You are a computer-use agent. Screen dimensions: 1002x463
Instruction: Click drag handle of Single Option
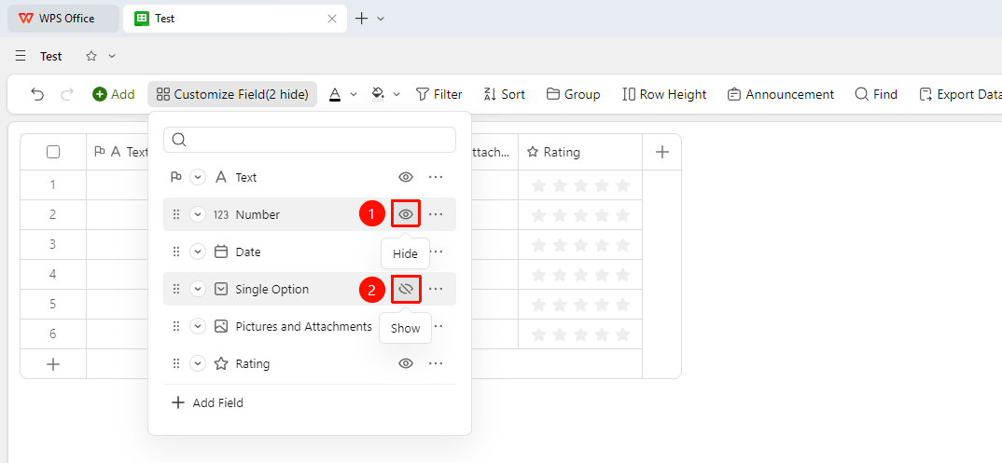(176, 289)
